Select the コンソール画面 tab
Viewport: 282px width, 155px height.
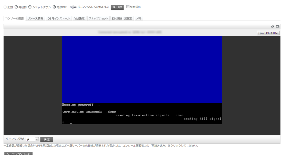click(x=15, y=18)
